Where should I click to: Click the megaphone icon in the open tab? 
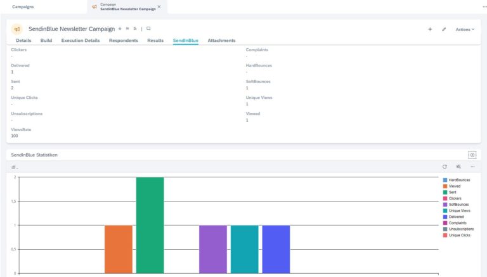[94, 6]
